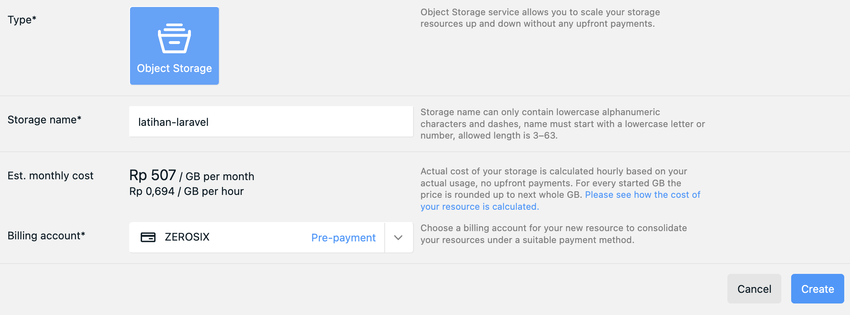Focus the Storage name input field
The height and width of the screenshot is (315, 850).
(x=271, y=122)
